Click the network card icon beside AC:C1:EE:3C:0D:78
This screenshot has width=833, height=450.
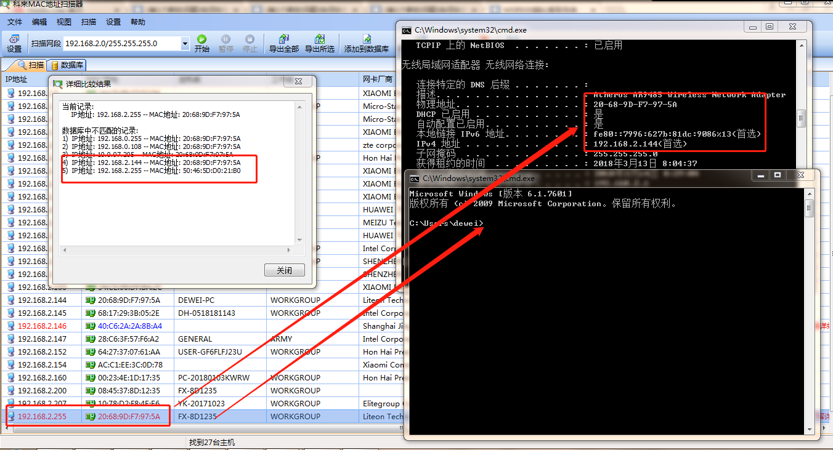click(x=91, y=365)
